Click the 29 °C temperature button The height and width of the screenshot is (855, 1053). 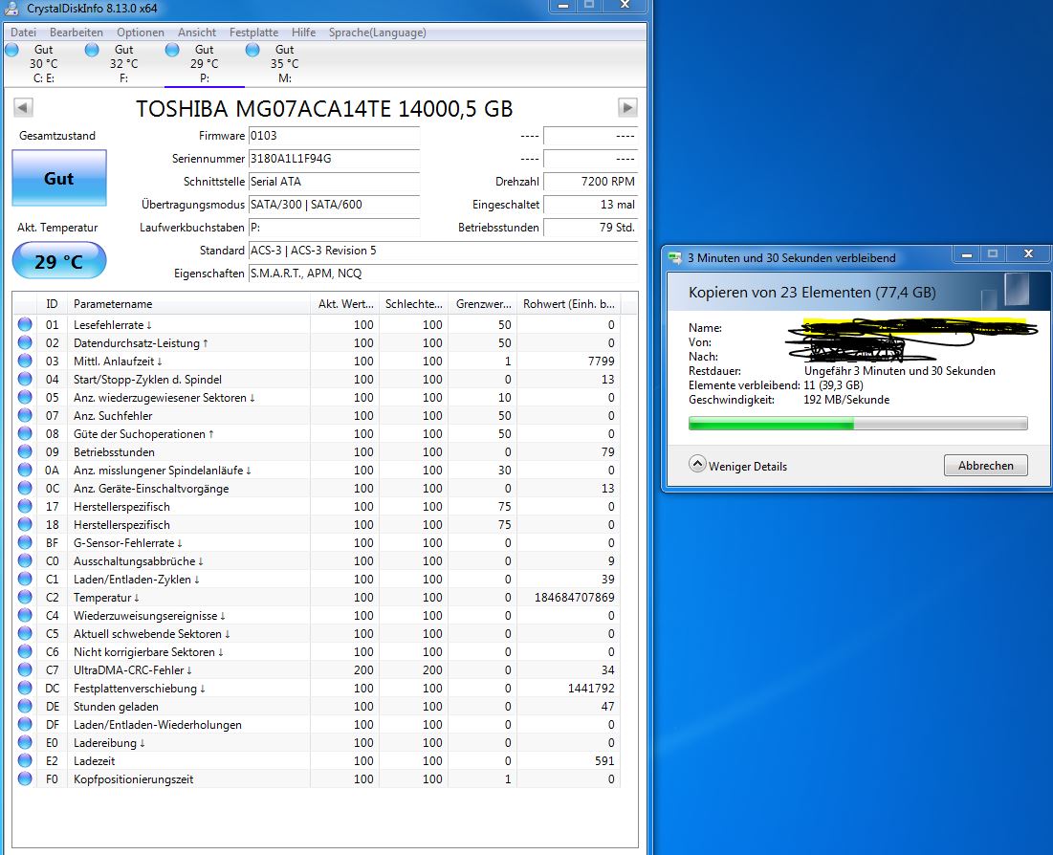click(x=59, y=260)
